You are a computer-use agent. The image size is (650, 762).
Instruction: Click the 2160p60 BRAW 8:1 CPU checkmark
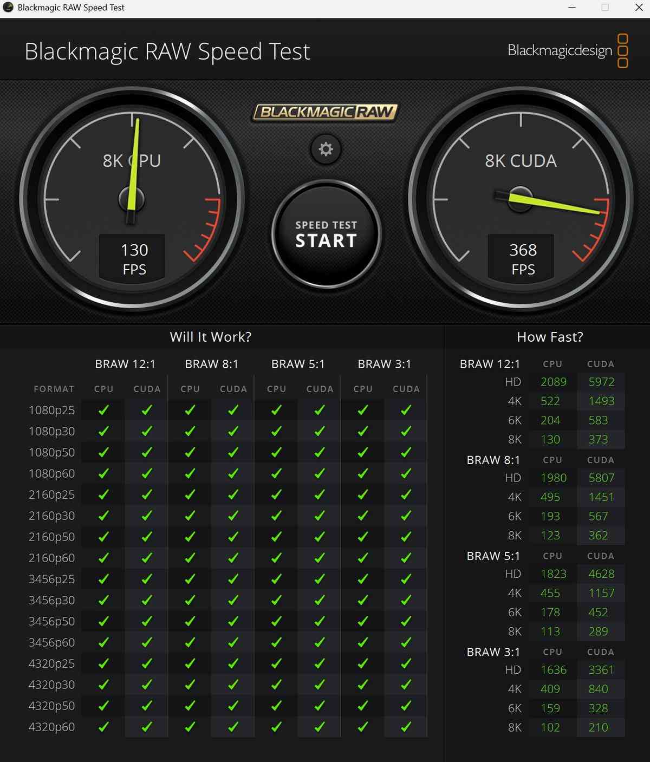coord(190,558)
